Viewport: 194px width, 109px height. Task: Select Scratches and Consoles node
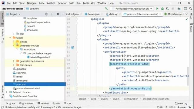click(25, 96)
